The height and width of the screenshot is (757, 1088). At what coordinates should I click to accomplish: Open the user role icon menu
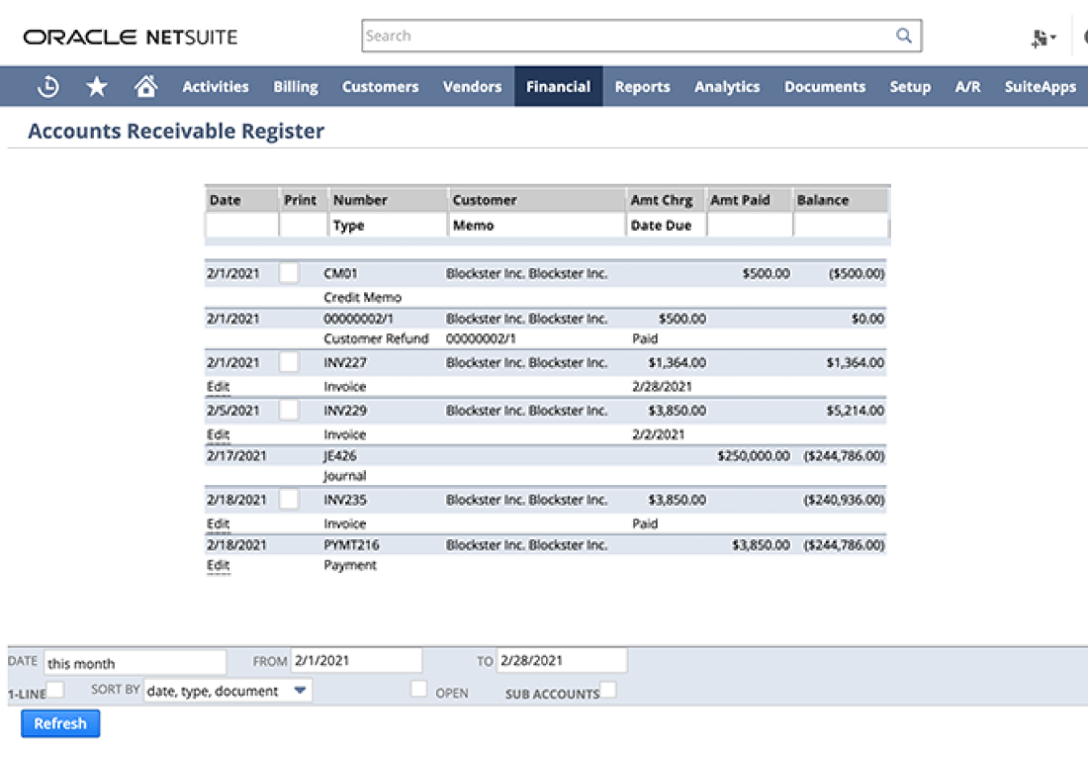[x=1043, y=38]
